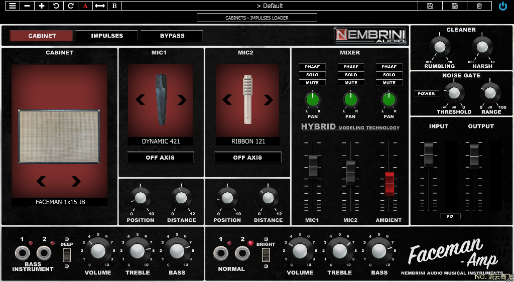Click the FIX button under meters
Screen dimensions: 514x282
[x=450, y=216]
